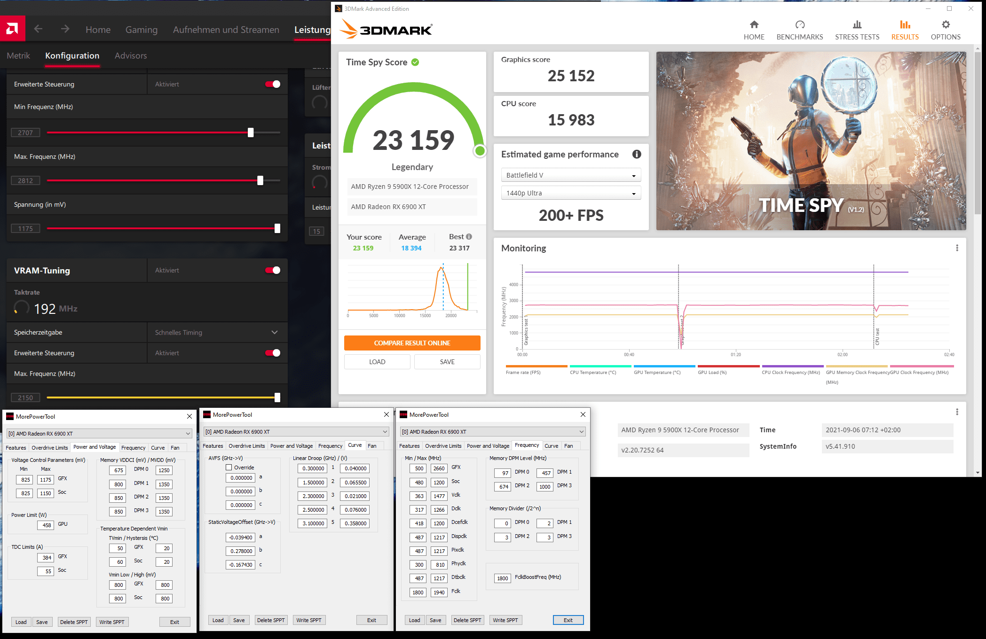
Task: Click Write SPPT in the Frequency window
Action: click(x=505, y=620)
